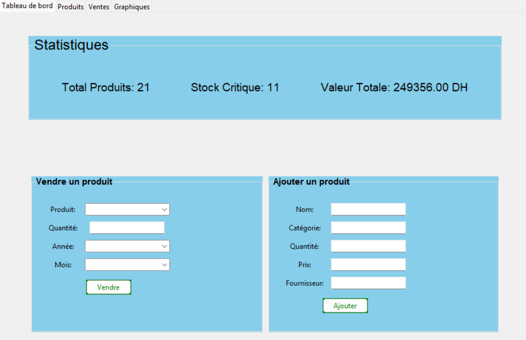Switch to the Graphiques tab
The width and height of the screenshot is (526, 340).
point(131,7)
